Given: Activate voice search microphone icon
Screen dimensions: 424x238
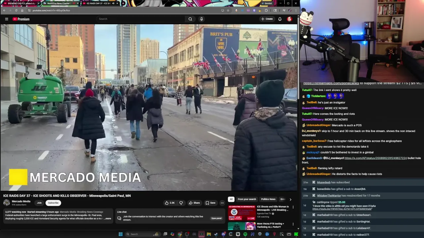Looking at the screenshot, I should point(201,19).
